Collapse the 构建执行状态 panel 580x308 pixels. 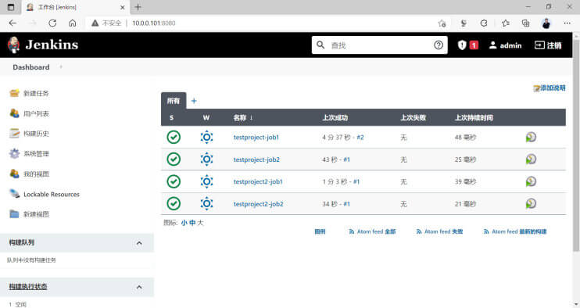click(x=139, y=287)
